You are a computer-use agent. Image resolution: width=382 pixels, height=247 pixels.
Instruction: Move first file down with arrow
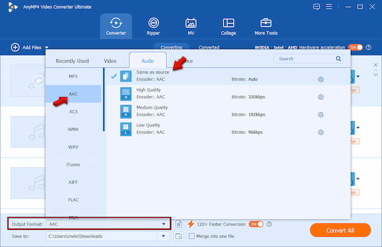click(376, 75)
